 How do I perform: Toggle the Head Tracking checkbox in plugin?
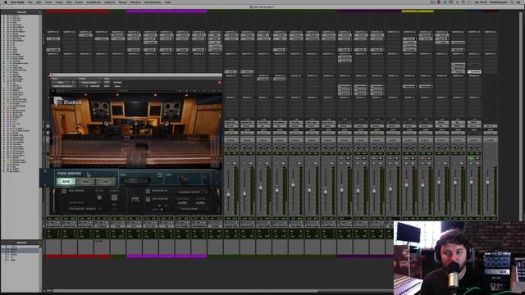coord(64,191)
